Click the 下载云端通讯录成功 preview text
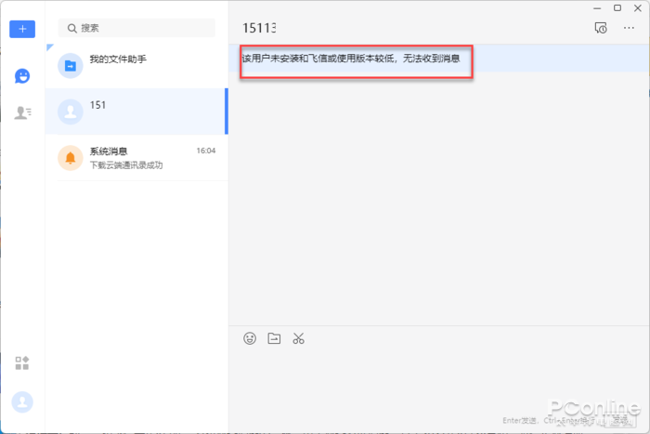 126,165
